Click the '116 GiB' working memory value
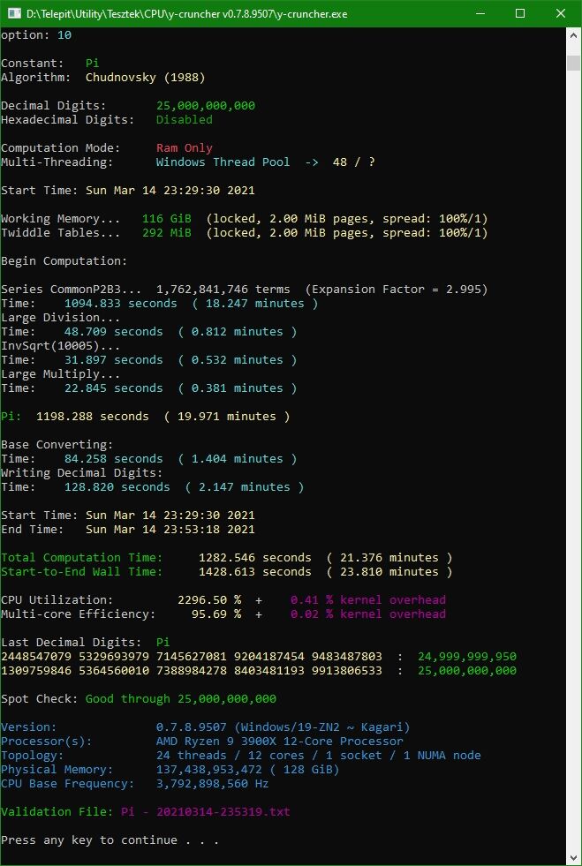 166,219
